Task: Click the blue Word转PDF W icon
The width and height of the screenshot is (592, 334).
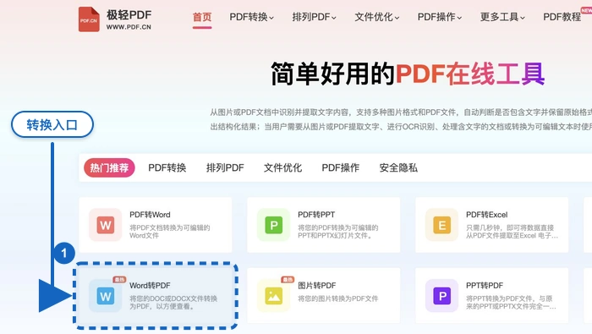Action: [106, 296]
